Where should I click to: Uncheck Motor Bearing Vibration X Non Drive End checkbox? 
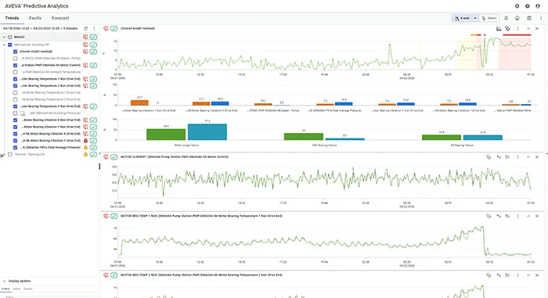(15, 120)
